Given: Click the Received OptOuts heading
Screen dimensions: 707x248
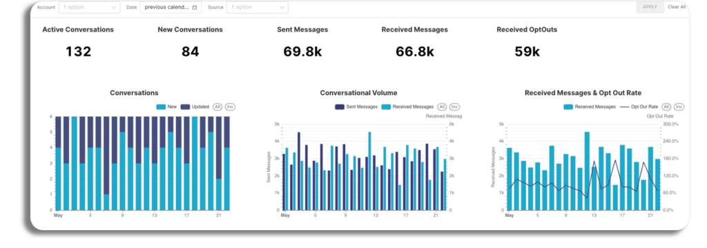Looking at the screenshot, I should pyautogui.click(x=527, y=30).
